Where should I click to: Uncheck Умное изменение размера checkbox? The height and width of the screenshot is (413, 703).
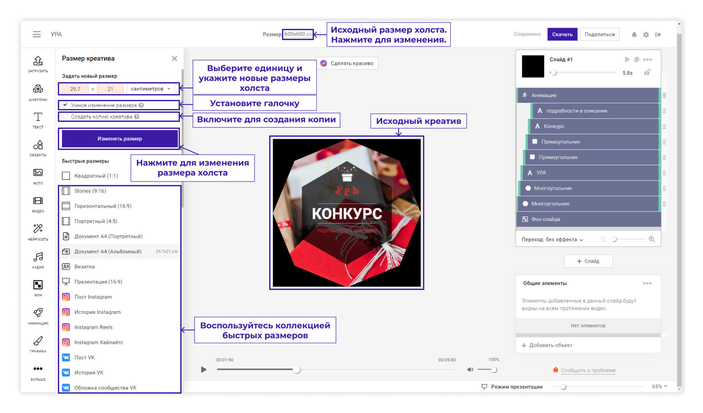(x=65, y=105)
